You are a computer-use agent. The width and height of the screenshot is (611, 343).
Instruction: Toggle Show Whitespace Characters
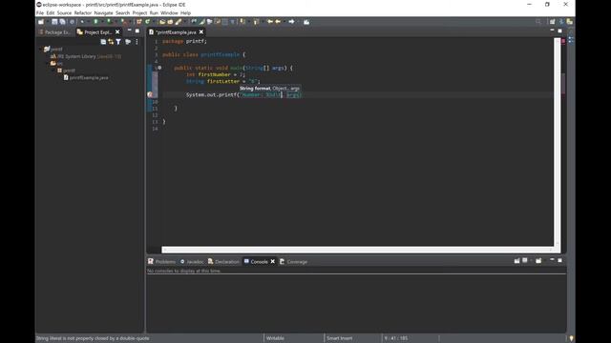233,22
